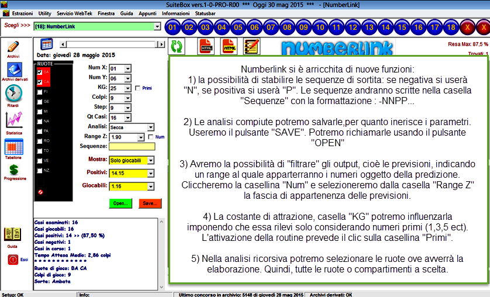Open the Progressione dollar icon
The image size is (490, 297).
[x=14, y=170]
